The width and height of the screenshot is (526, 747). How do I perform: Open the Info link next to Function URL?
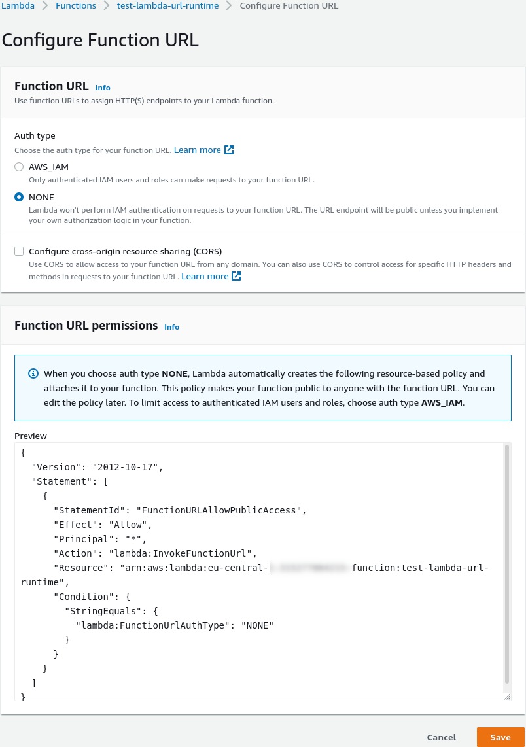[103, 88]
